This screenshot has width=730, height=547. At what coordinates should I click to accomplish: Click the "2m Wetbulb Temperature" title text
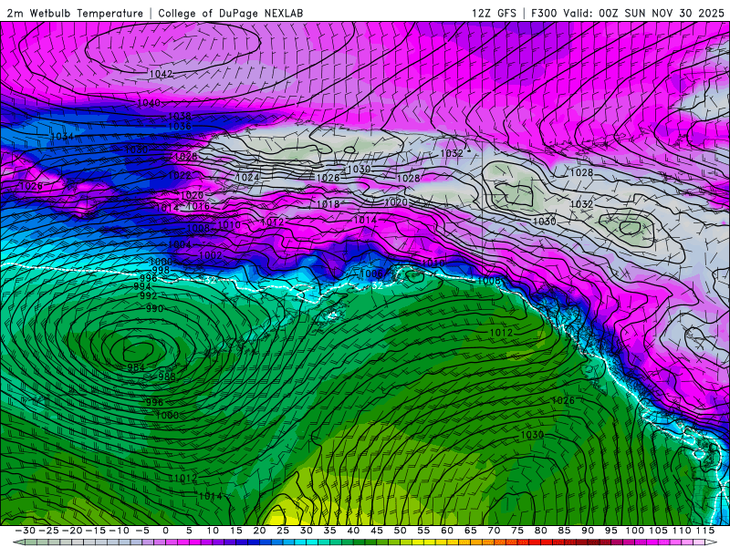click(x=75, y=14)
